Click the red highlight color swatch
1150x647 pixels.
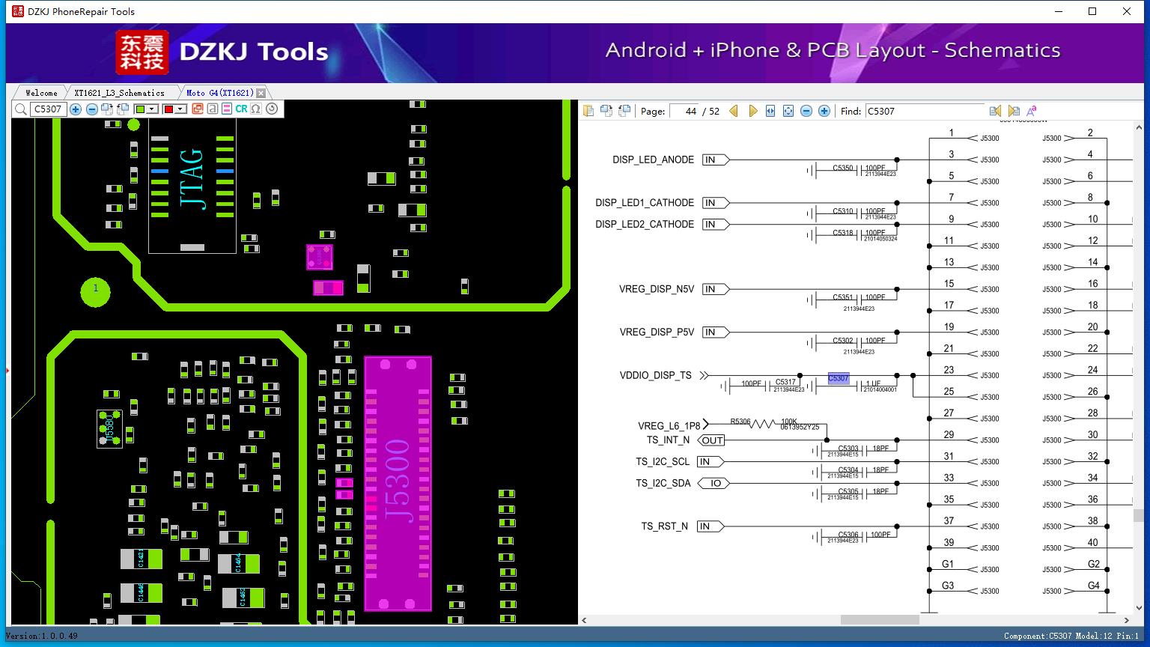pos(168,109)
